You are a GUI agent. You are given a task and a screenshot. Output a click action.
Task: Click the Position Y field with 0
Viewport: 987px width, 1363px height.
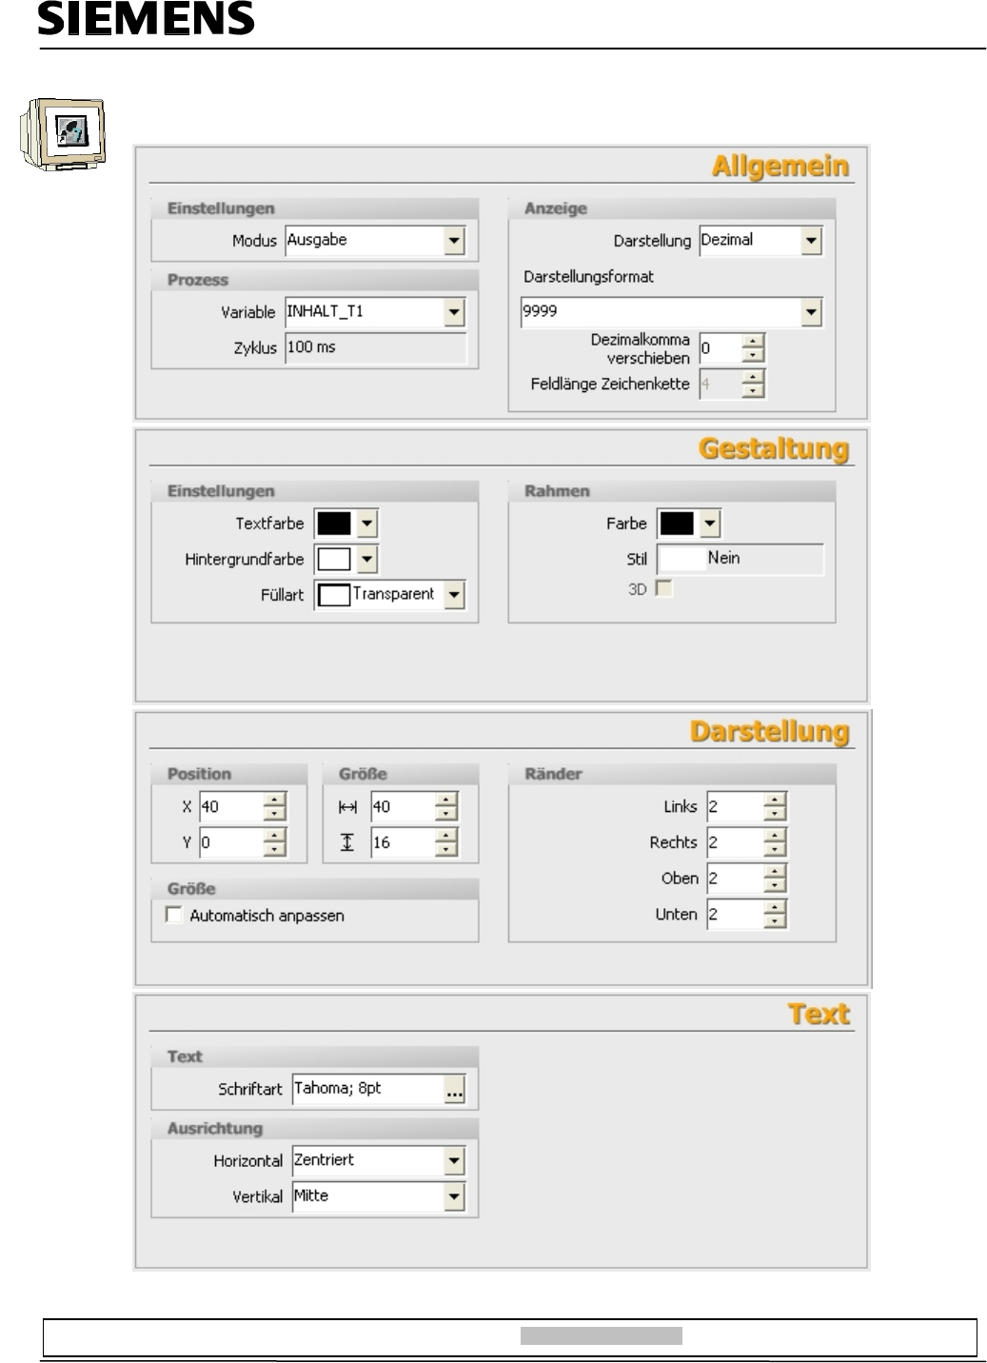point(230,842)
